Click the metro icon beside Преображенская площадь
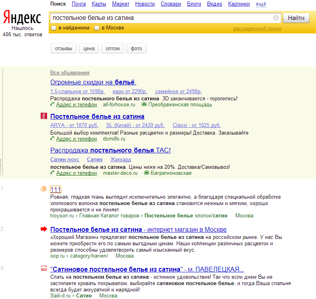The image size is (316, 299). 144,104
